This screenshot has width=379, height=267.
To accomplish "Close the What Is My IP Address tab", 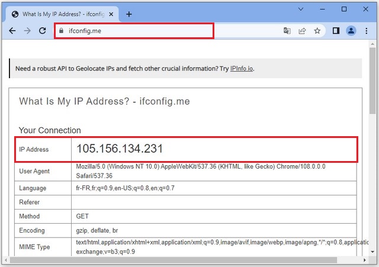I will [x=112, y=14].
